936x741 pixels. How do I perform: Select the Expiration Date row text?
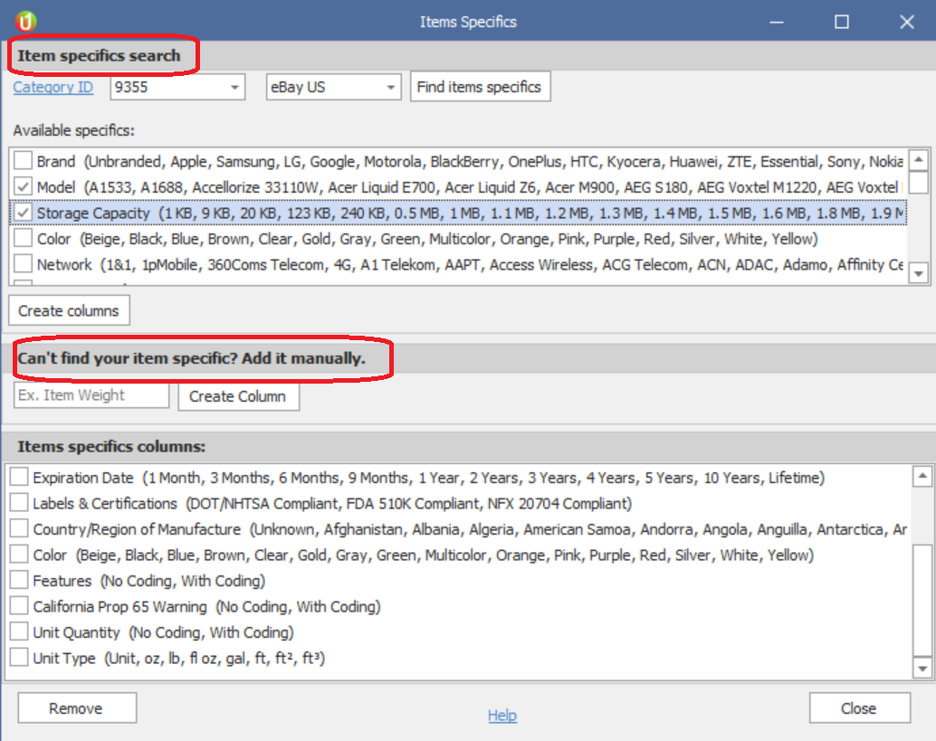(428, 478)
